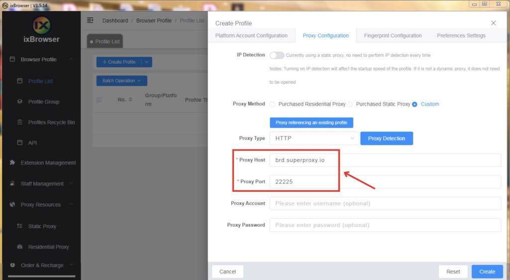Click the Proxy Detection button

(386, 138)
